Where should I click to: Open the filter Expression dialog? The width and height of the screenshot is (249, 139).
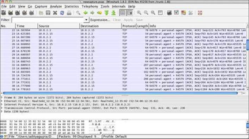(100, 20)
